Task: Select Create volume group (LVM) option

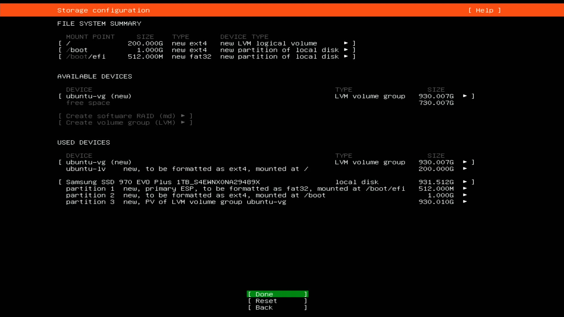Action: tap(125, 122)
